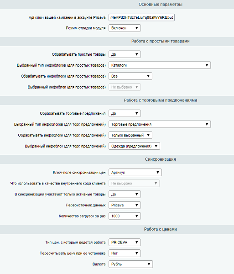
Task: Open the Пересчитывать цену Нет dropdown
Action: [125, 253]
